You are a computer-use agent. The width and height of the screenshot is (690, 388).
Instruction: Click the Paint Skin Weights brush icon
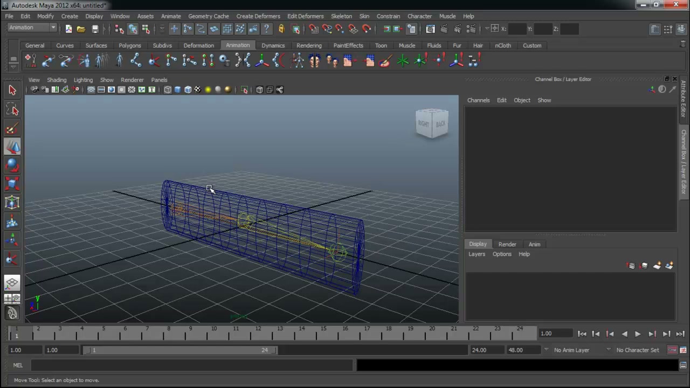[384, 61]
